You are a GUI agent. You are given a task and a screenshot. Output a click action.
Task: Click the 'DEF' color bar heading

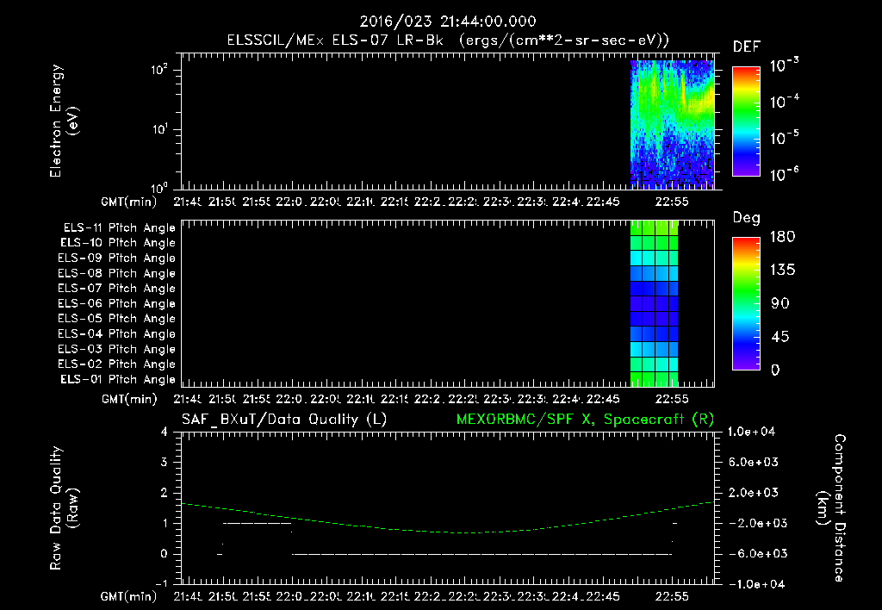[747, 47]
